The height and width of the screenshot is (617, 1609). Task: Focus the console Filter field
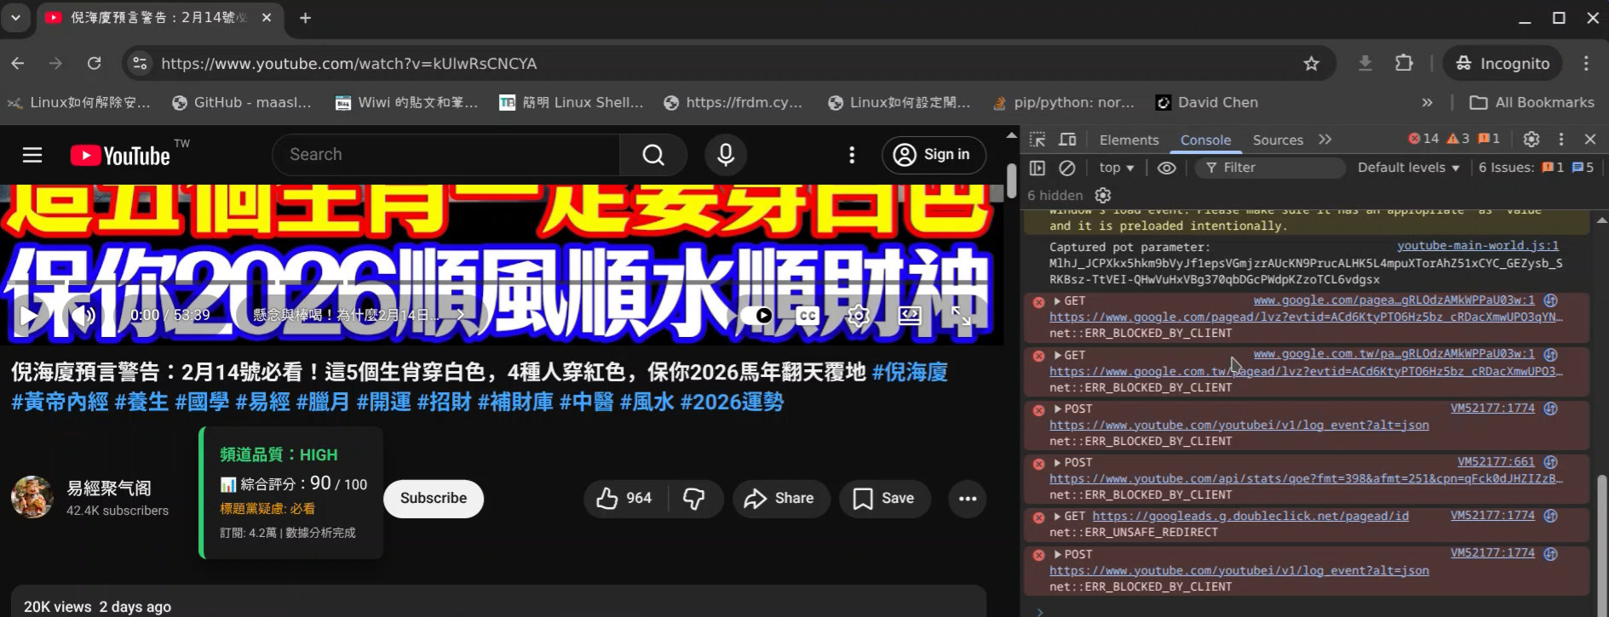coord(1269,168)
